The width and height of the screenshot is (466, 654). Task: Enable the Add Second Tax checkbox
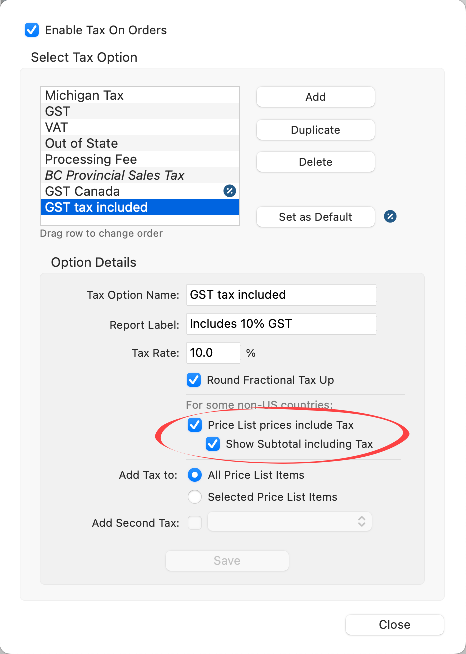[x=195, y=523]
